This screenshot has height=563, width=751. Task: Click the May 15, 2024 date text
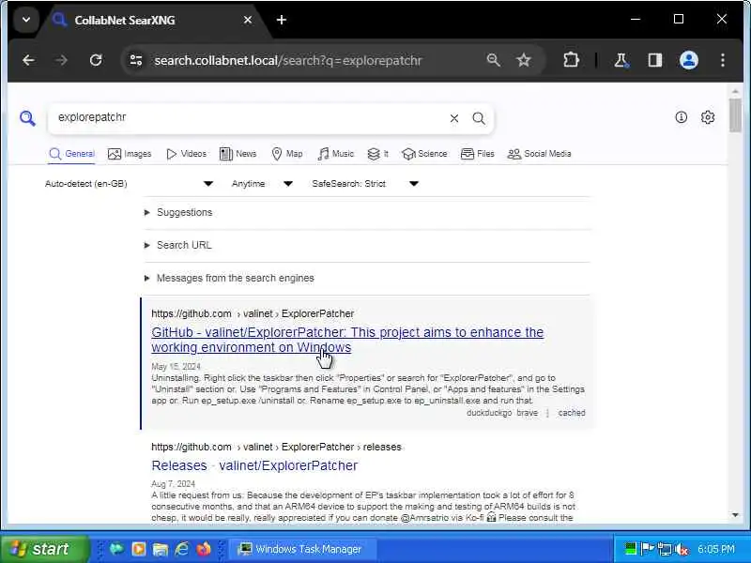point(176,367)
